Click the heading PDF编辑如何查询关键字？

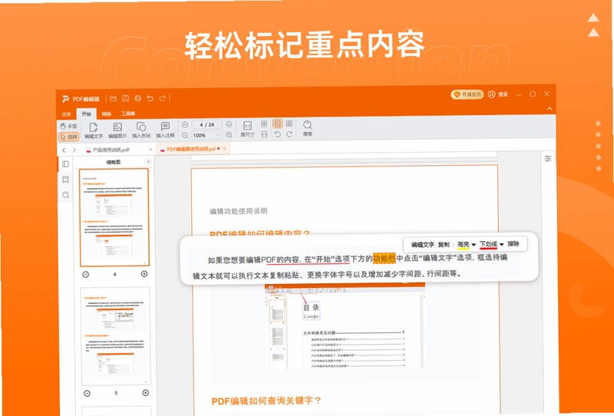tap(266, 401)
